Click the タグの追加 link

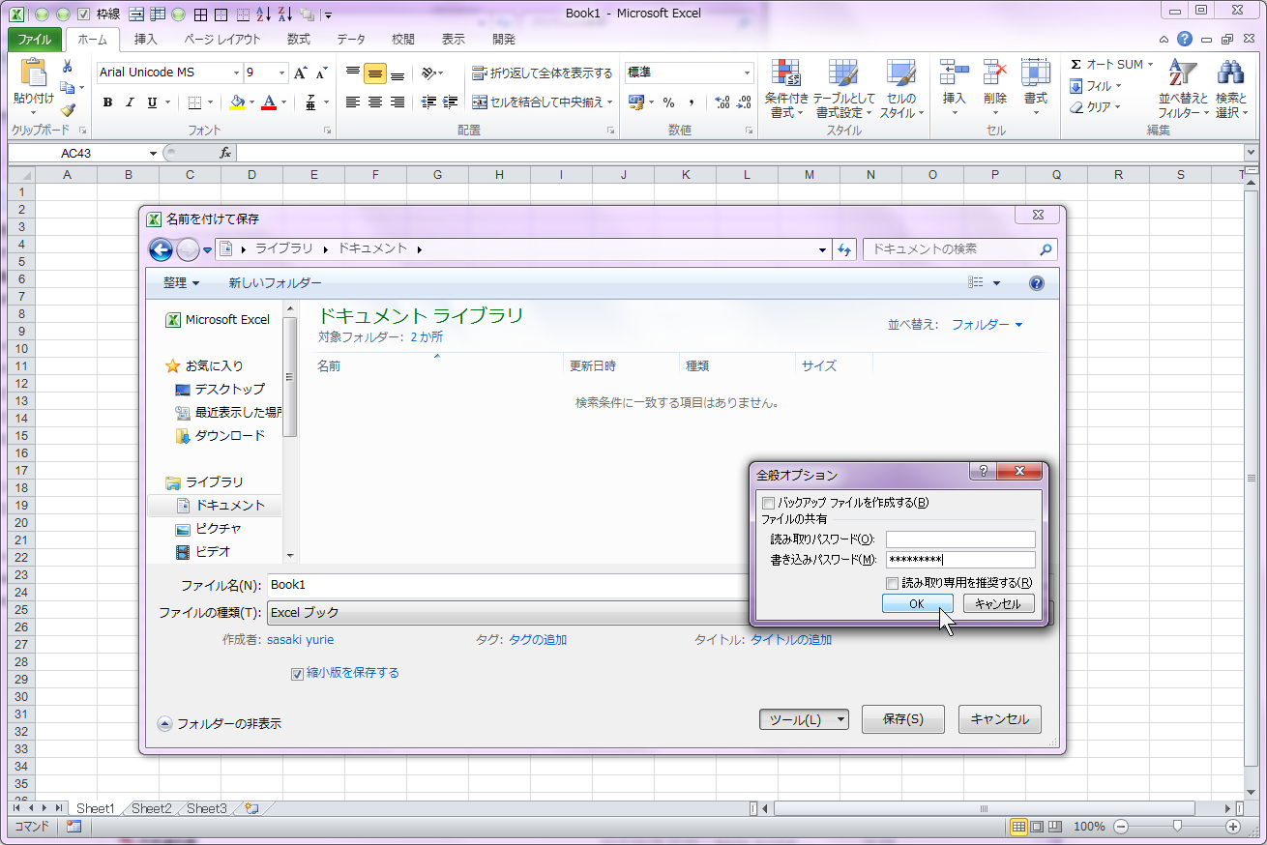coord(538,640)
